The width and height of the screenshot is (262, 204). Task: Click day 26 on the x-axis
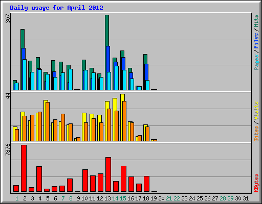coord(207,198)
